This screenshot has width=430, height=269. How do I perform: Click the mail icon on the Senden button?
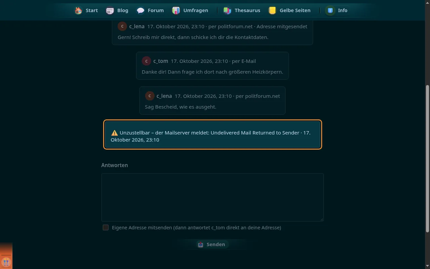[201, 244]
